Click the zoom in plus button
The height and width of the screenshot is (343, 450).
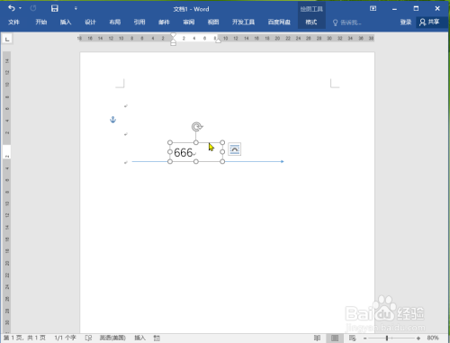click(418, 338)
